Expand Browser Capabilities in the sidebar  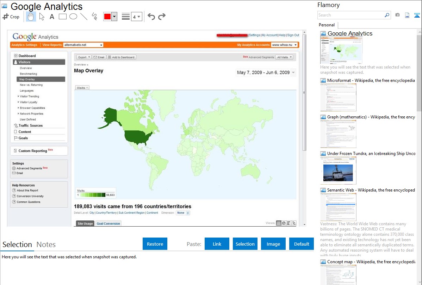click(32, 108)
